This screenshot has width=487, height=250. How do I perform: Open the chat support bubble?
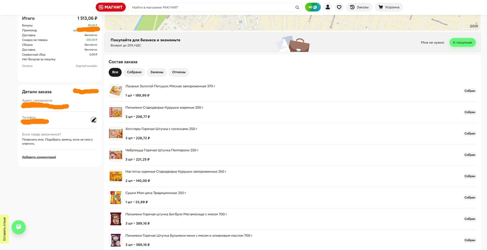pos(19,227)
